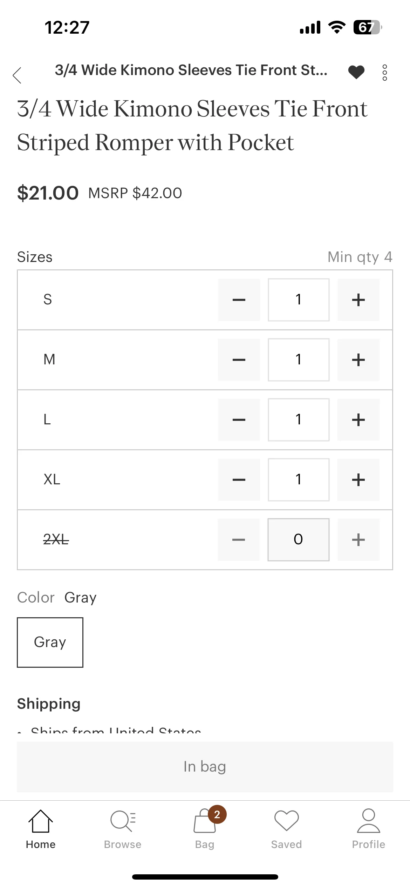
Task: Increase size S quantity with plus
Action: (358, 300)
